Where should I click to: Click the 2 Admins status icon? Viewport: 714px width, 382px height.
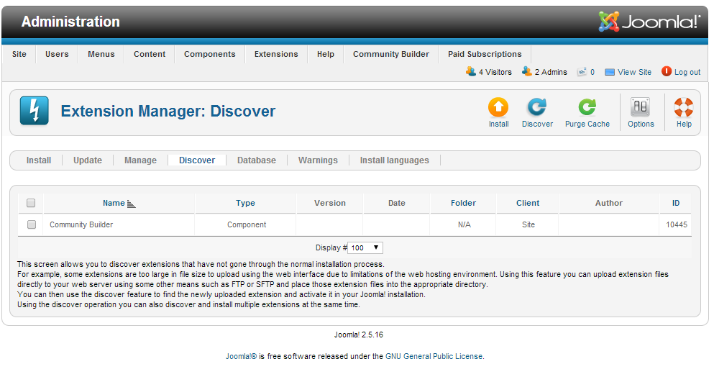pos(527,71)
